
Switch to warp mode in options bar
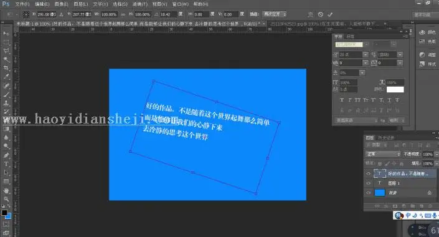coord(311,14)
